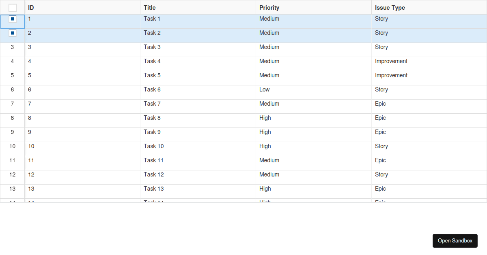
Task: Select the row number 5 cell
Action: click(x=12, y=75)
